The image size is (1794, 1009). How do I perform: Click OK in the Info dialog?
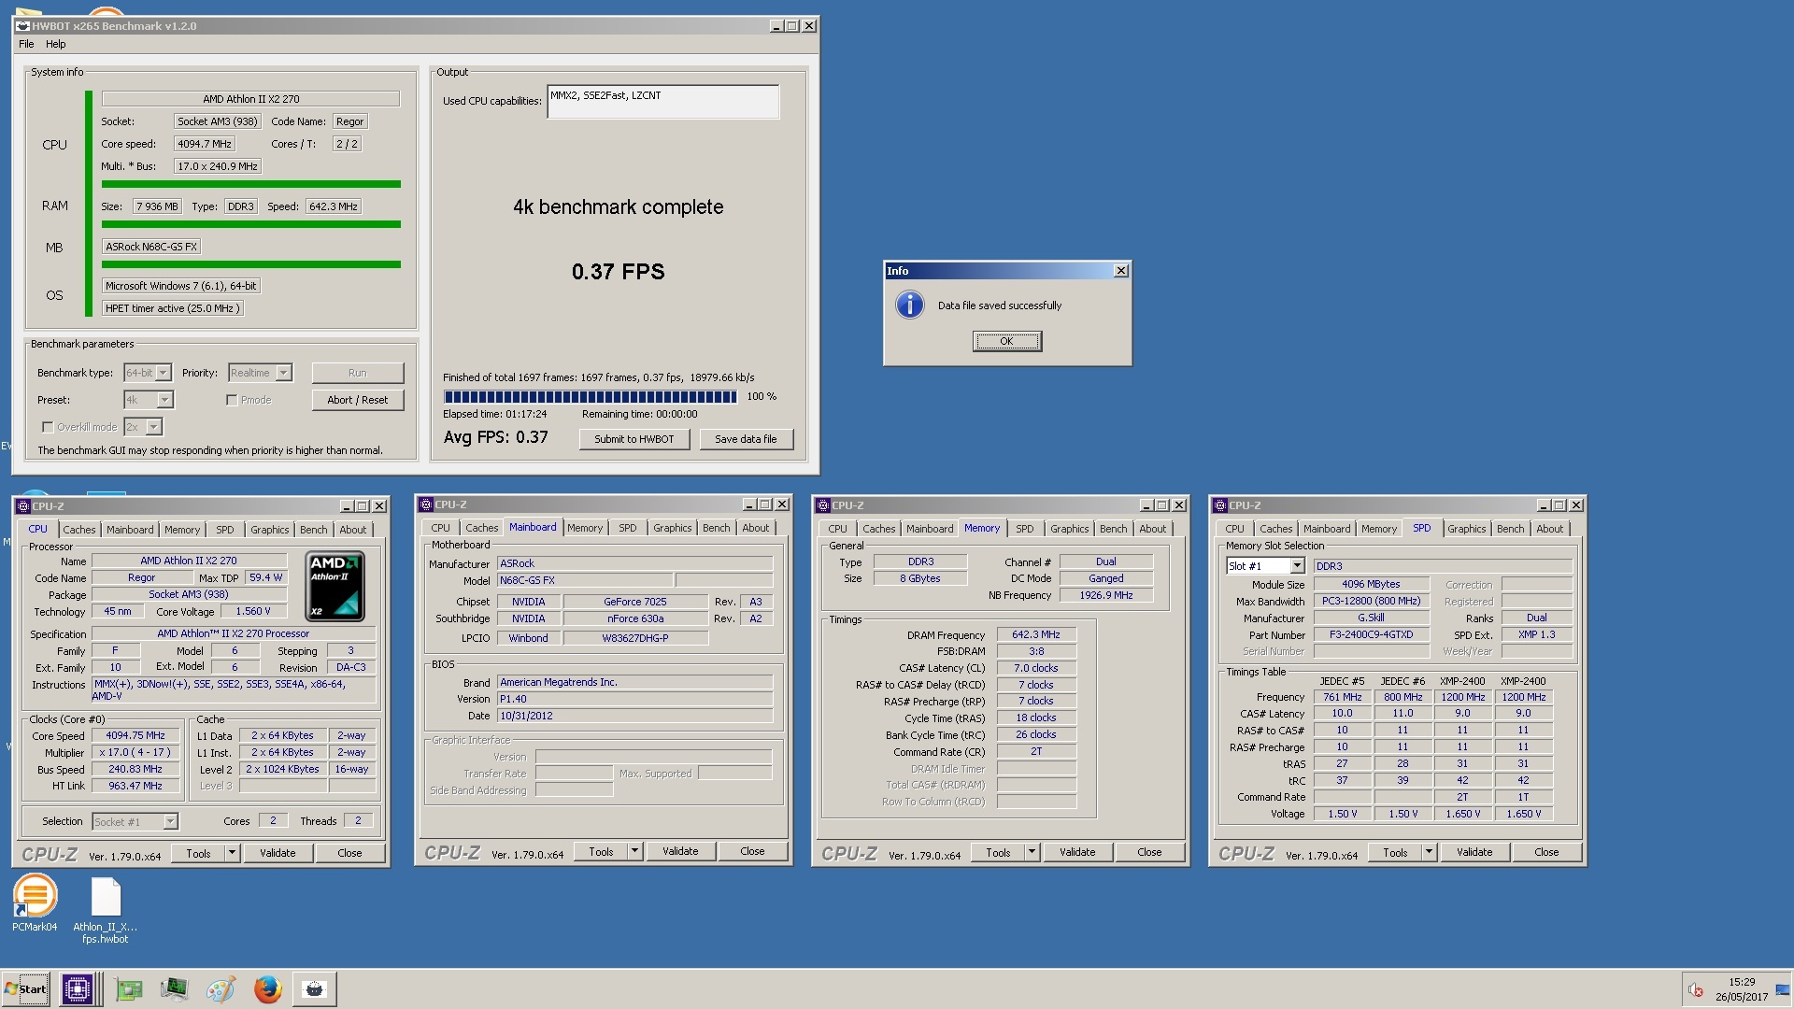[x=1006, y=341]
